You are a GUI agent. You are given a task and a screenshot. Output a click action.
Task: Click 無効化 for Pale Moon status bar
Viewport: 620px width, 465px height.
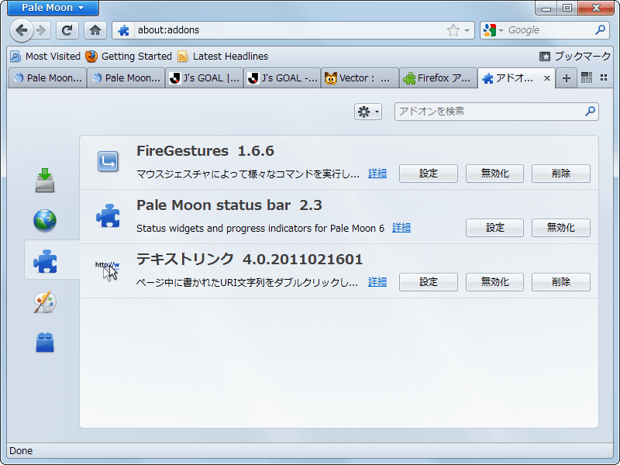pos(561,228)
